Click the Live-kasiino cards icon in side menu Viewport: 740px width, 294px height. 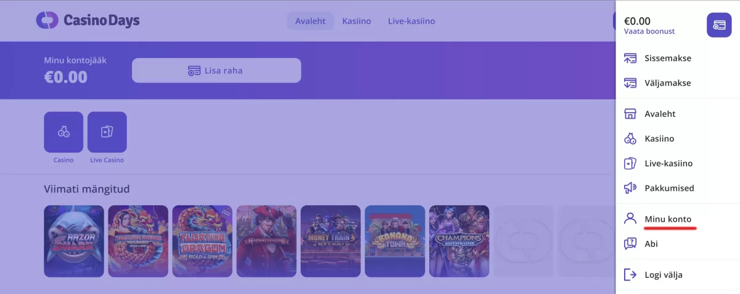[630, 164]
